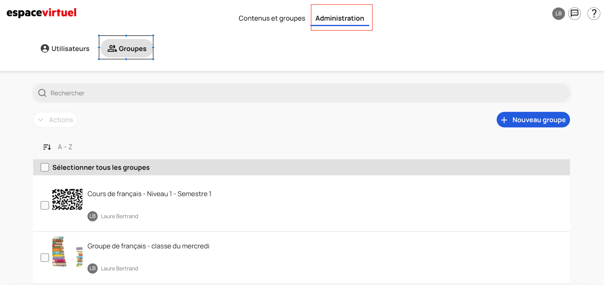This screenshot has width=604, height=285.
Task: Open the A – Z sorting option
Action: [65, 147]
